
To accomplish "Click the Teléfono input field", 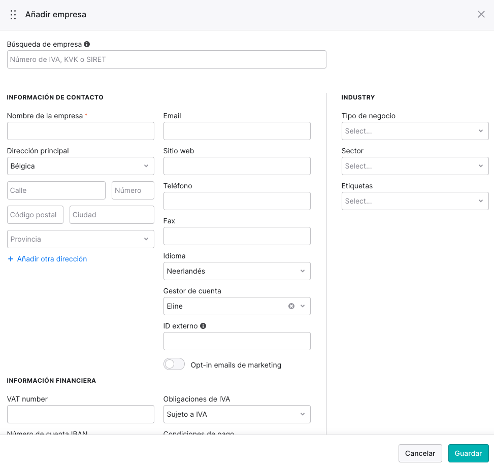I will 237,201.
